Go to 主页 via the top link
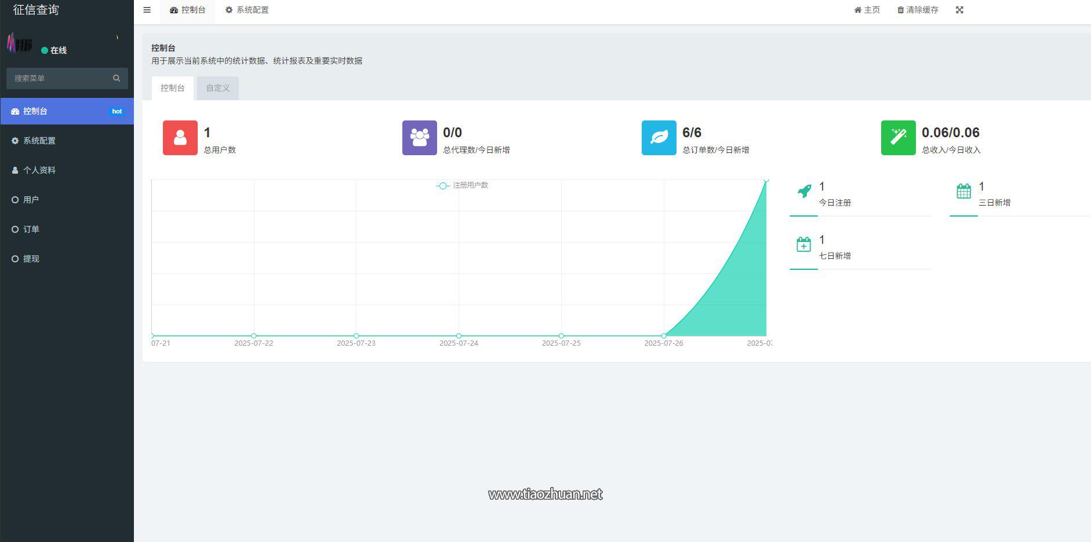 tap(867, 10)
